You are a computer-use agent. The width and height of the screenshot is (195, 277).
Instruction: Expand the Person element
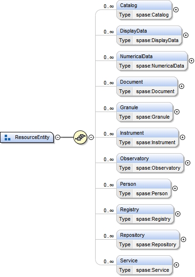click(x=175, y=188)
